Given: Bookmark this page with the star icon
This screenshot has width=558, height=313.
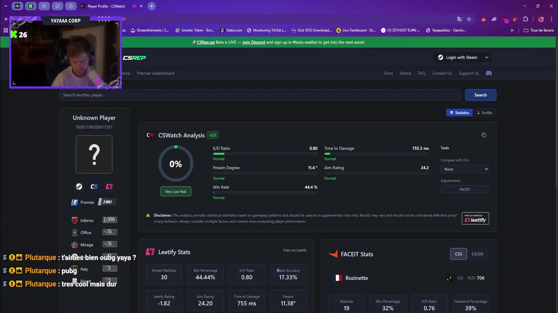Looking at the screenshot, I should coord(469,19).
